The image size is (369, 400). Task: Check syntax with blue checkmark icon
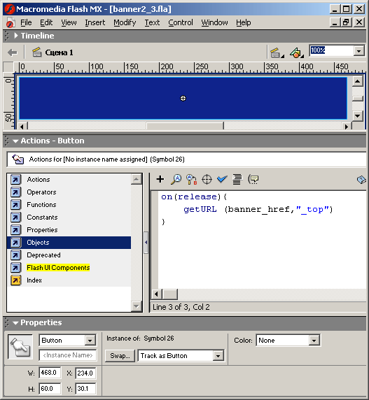(x=222, y=179)
